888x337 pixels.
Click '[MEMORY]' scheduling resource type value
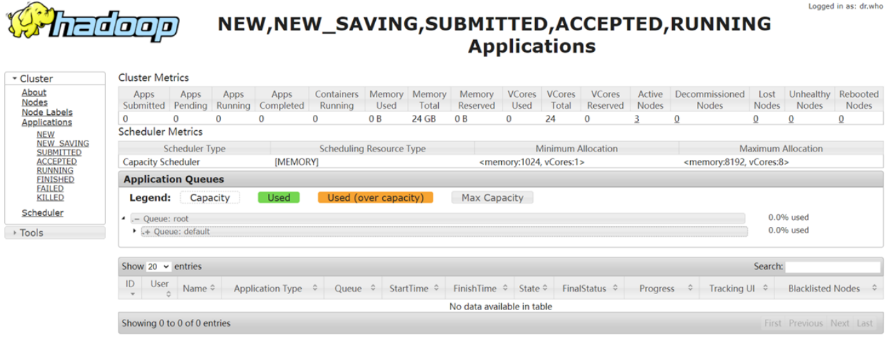[x=296, y=162]
